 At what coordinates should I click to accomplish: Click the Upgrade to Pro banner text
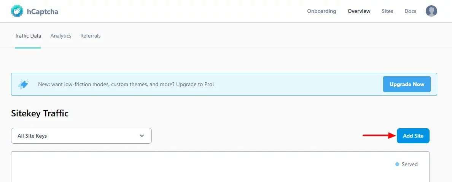point(126,84)
